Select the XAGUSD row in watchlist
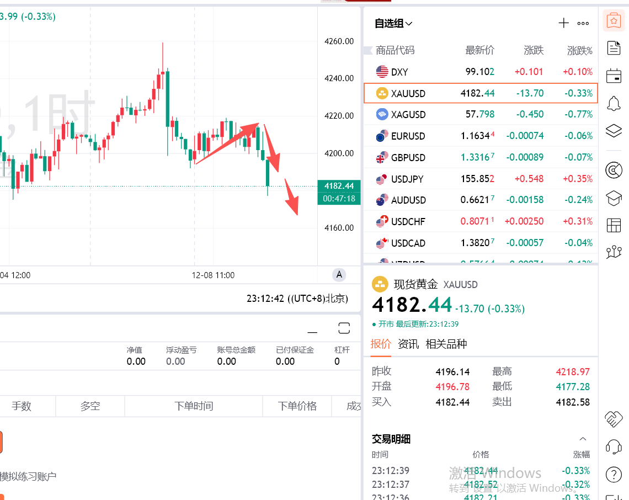The height and width of the screenshot is (500, 629). [x=481, y=114]
